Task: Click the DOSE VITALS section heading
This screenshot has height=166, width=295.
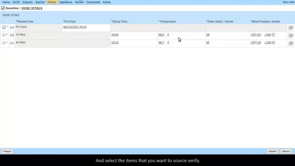Action: tap(11, 15)
